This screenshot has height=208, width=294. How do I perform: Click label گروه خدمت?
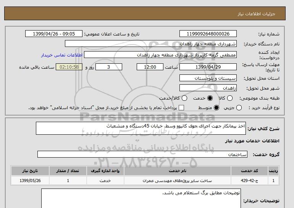pos(266,155)
